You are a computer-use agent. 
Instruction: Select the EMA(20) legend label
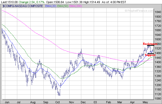click(x=51, y=6)
